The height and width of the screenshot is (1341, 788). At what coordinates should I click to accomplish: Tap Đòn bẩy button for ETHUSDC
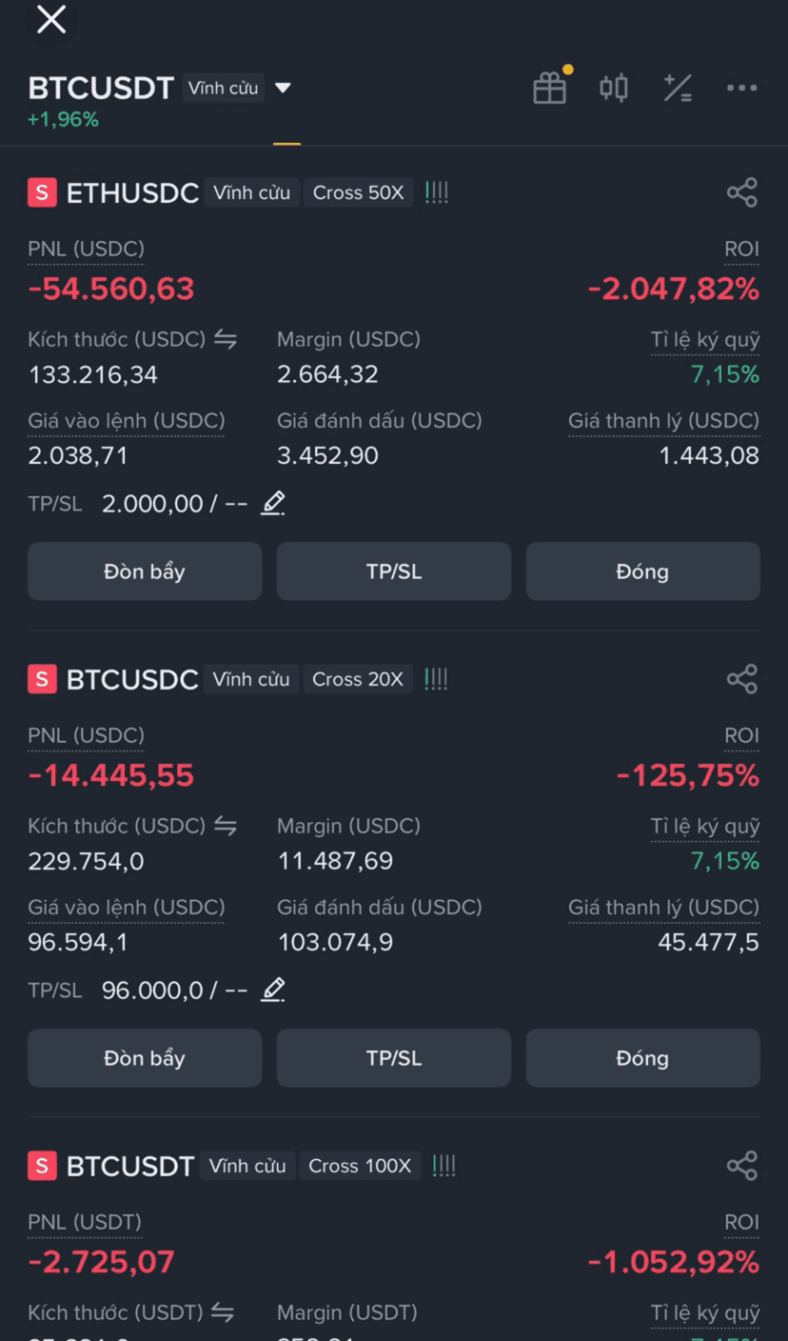click(145, 571)
